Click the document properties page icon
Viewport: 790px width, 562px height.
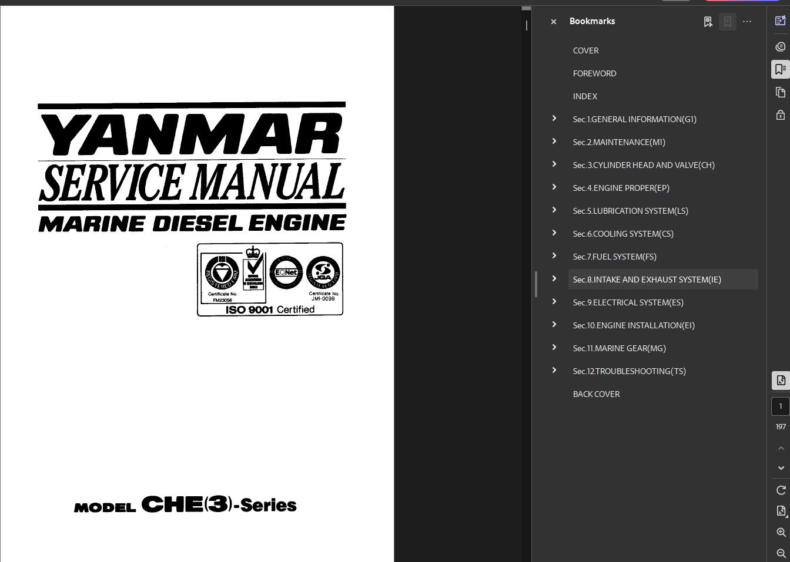click(781, 381)
